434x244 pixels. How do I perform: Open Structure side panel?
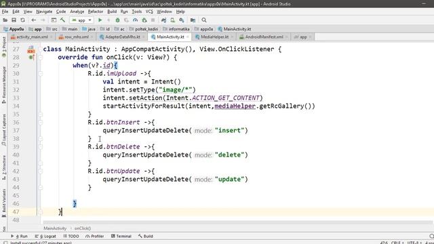[4, 167]
